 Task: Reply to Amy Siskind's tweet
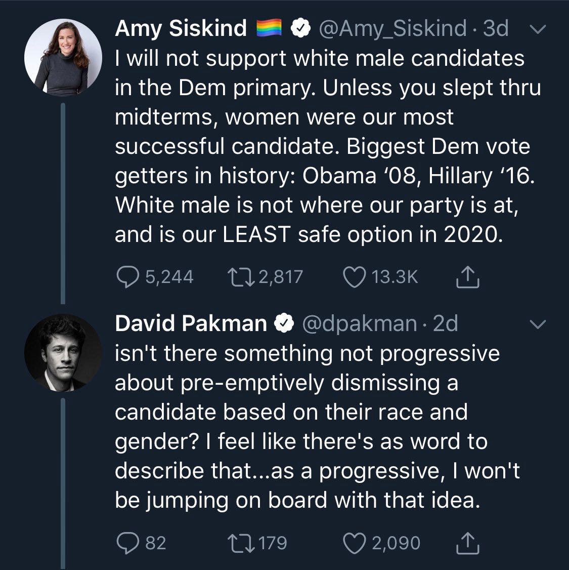click(125, 276)
